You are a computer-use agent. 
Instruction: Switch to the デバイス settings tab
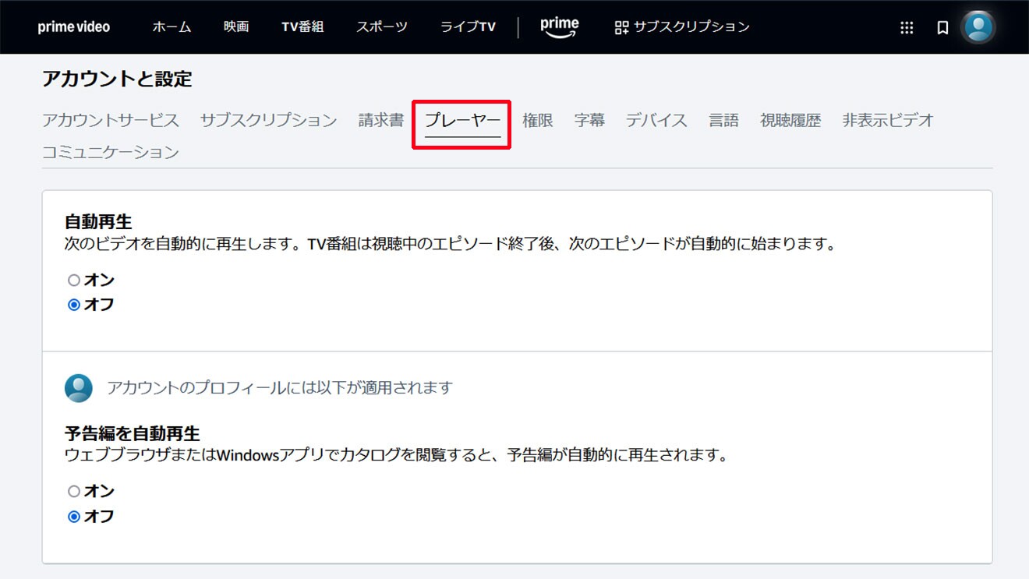click(656, 121)
